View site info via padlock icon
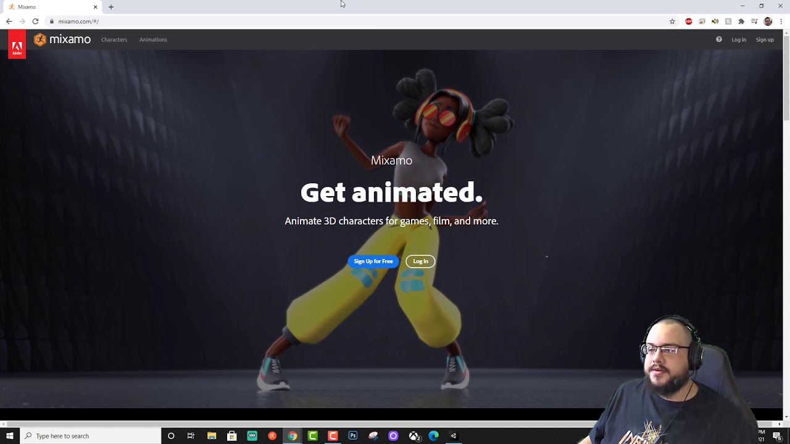Viewport: 790px width, 444px height. tap(52, 21)
